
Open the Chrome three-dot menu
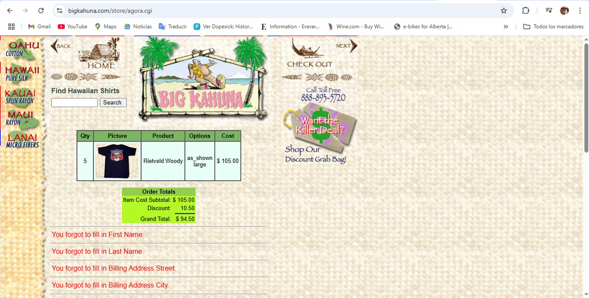(x=580, y=11)
